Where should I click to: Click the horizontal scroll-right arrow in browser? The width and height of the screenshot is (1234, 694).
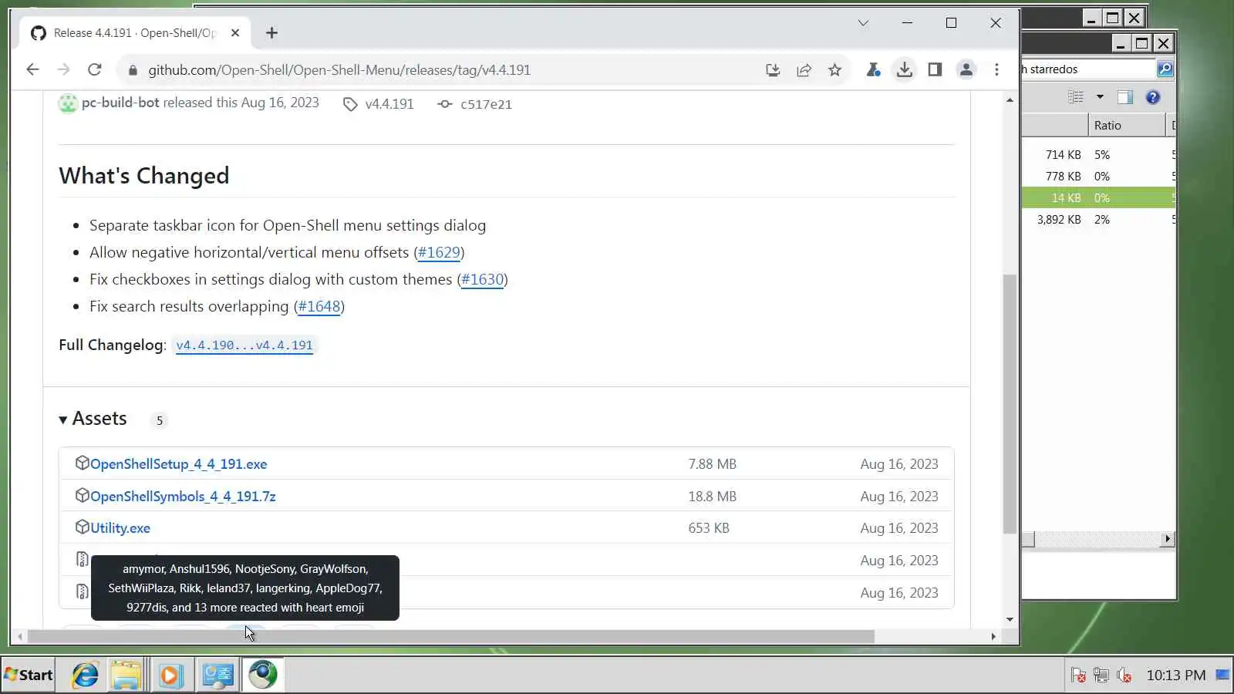[x=993, y=637]
